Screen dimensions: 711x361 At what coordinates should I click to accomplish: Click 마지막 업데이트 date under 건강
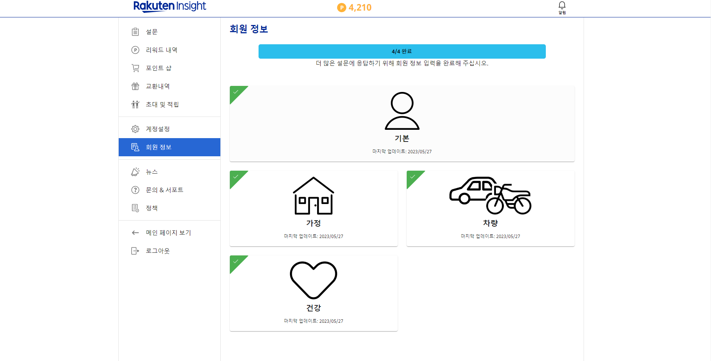click(314, 321)
